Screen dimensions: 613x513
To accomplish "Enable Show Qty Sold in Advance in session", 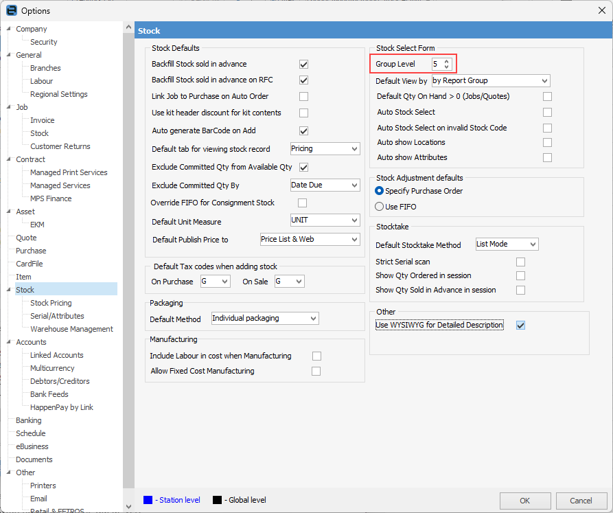I will click(520, 290).
